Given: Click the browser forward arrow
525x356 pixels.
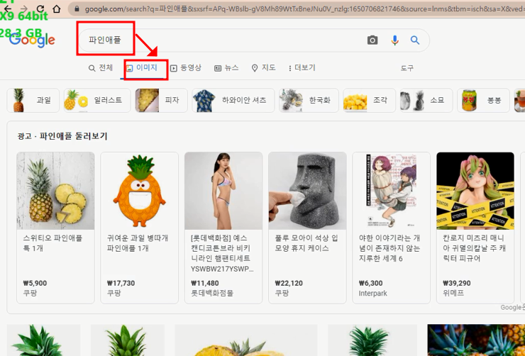Looking at the screenshot, I should tap(24, 9).
